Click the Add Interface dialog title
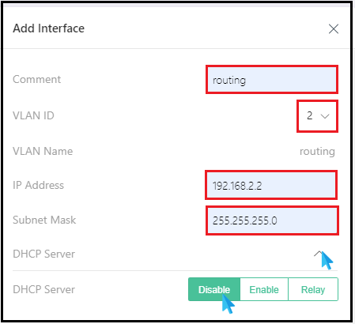The image size is (355, 324). 49,28
